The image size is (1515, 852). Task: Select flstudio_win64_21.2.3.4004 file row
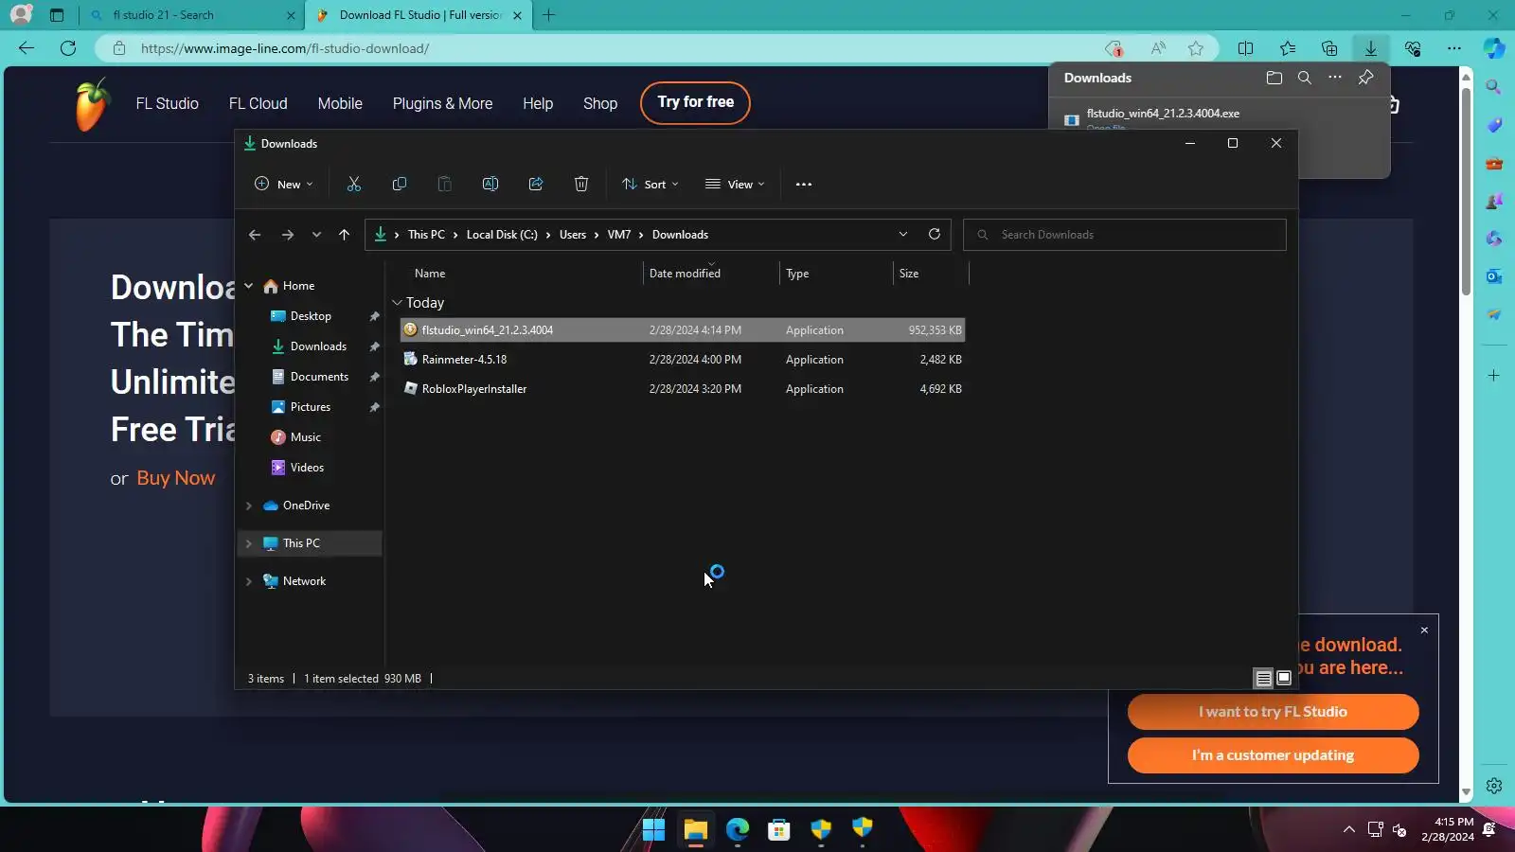[x=682, y=330]
